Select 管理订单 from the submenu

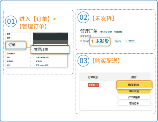coord(50,49)
